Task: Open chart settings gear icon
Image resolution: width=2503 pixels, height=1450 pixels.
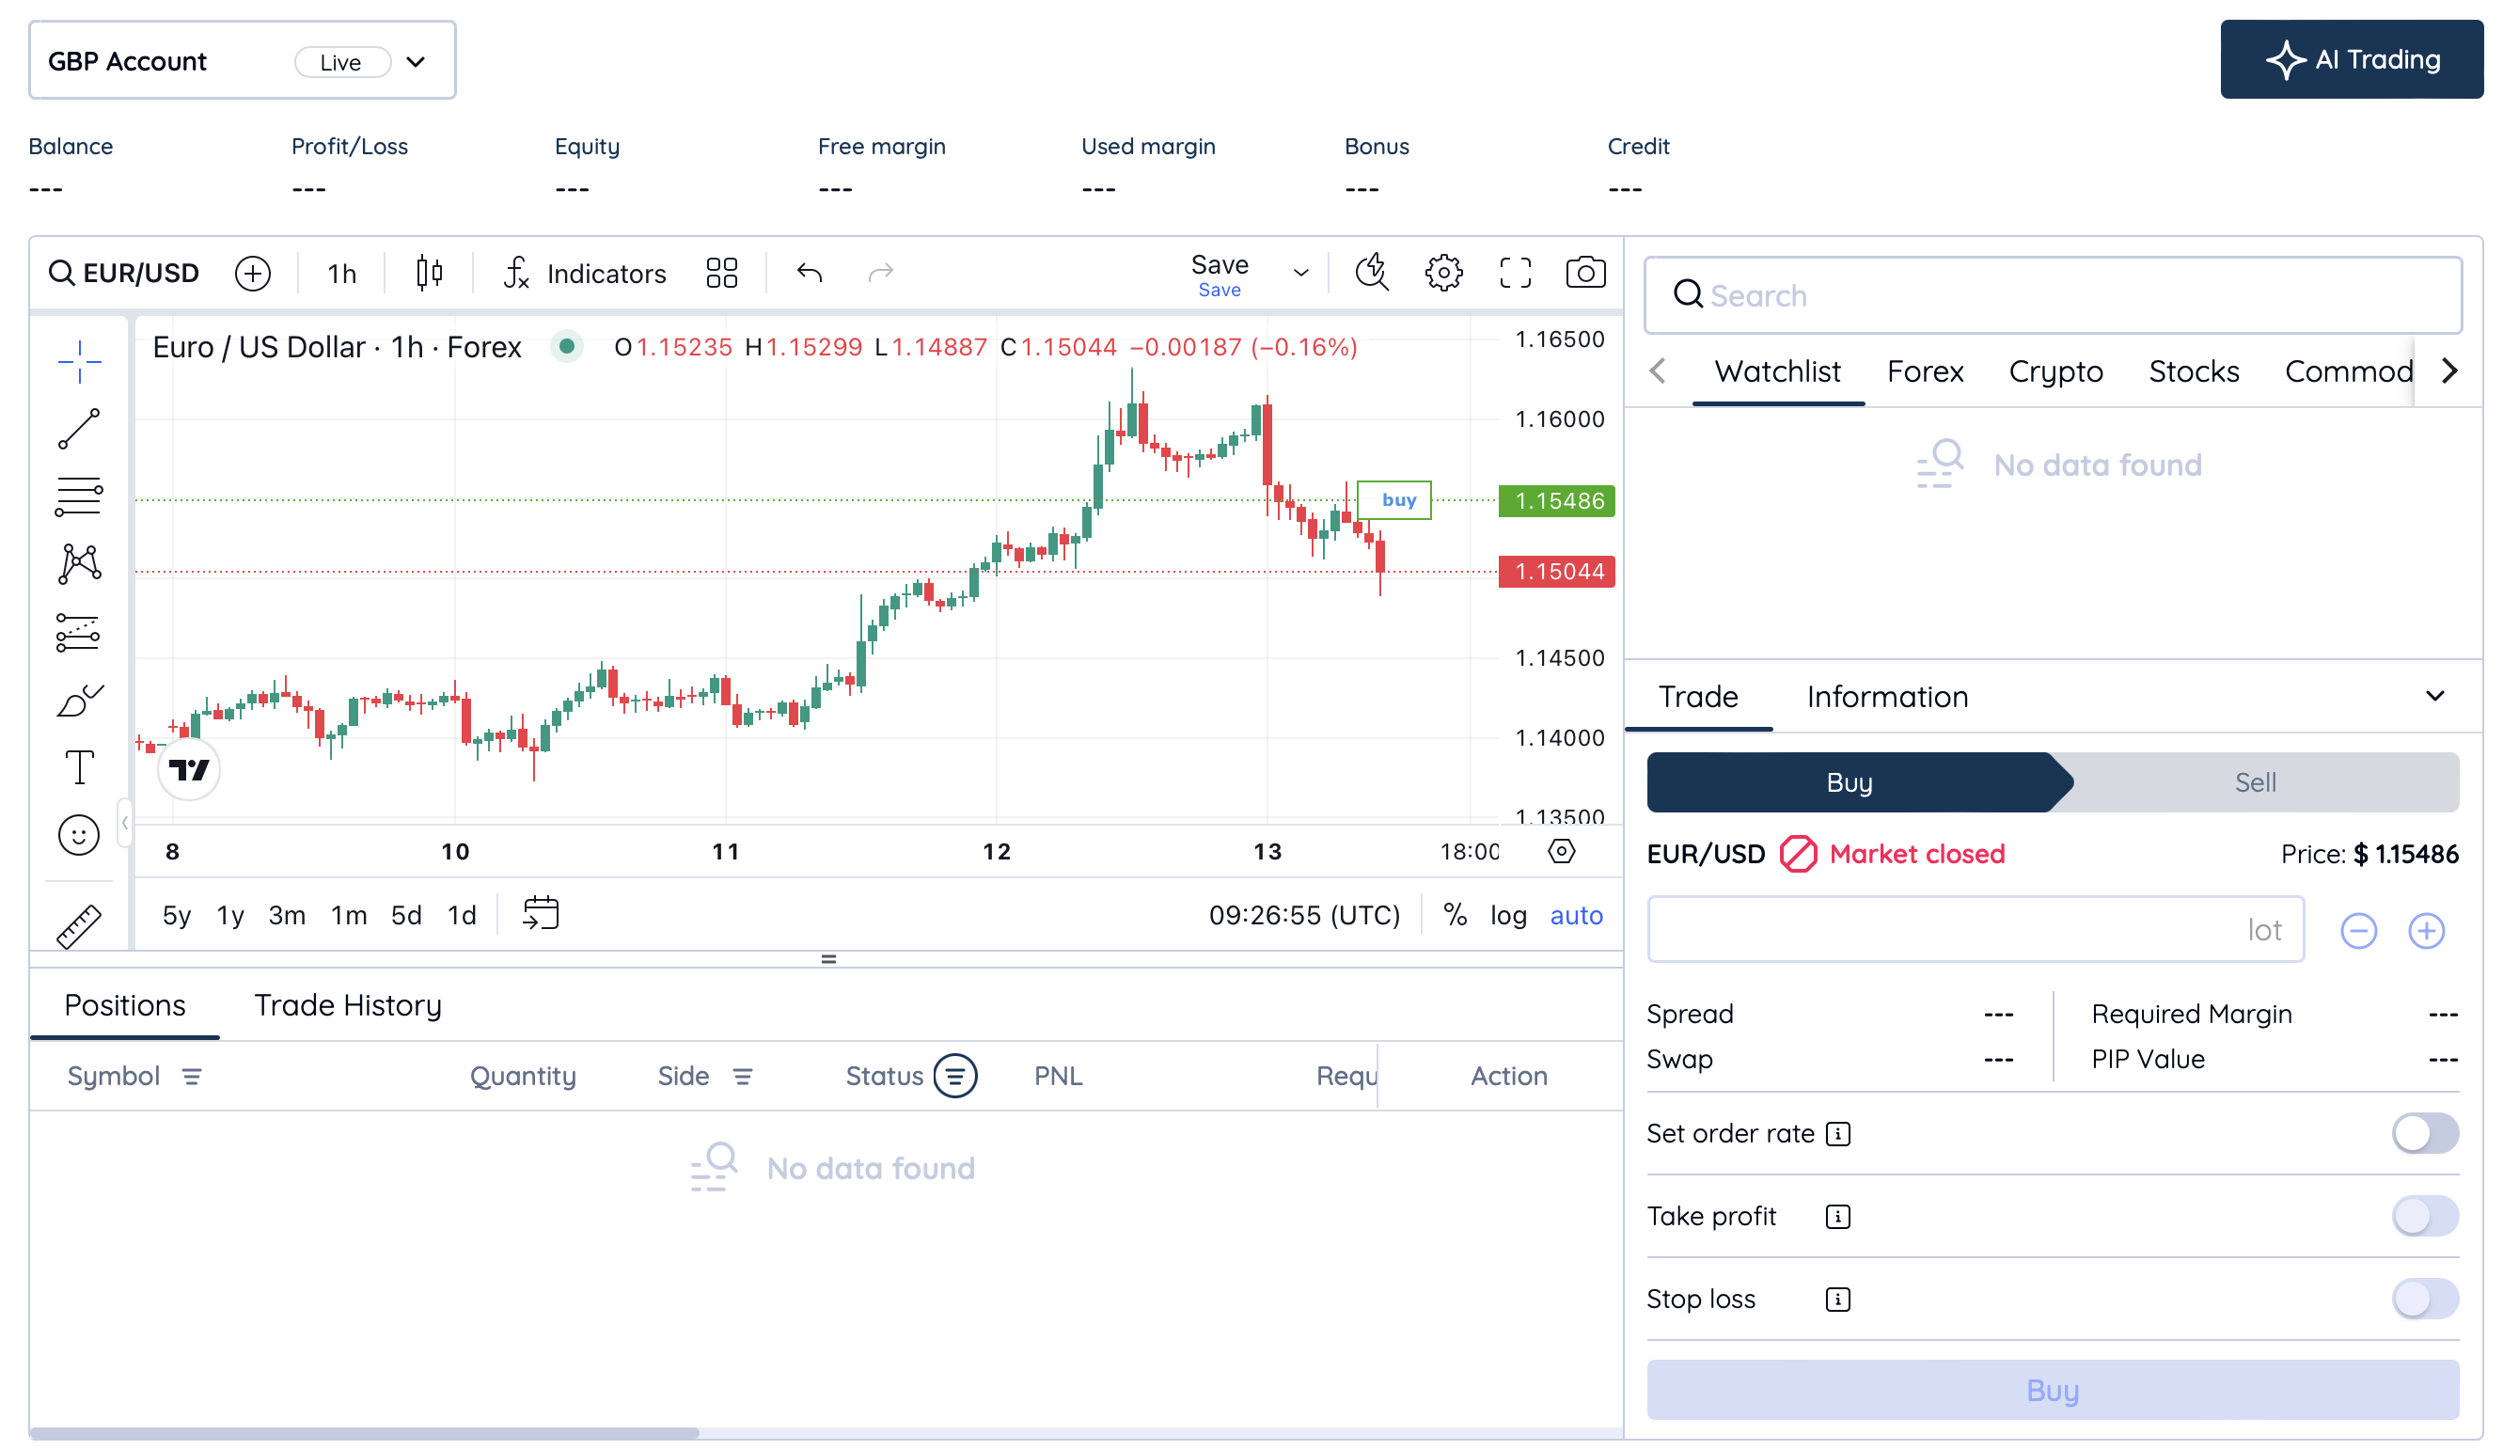Action: (1443, 273)
